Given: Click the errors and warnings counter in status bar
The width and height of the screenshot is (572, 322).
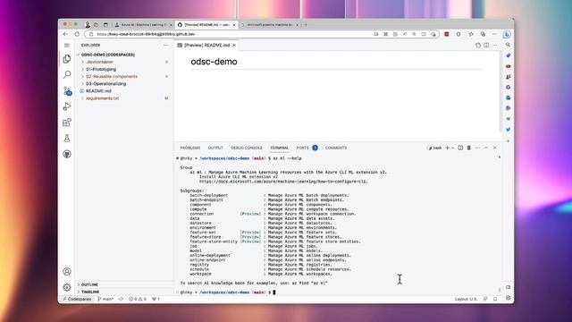Looking at the screenshot, I should (x=138, y=299).
